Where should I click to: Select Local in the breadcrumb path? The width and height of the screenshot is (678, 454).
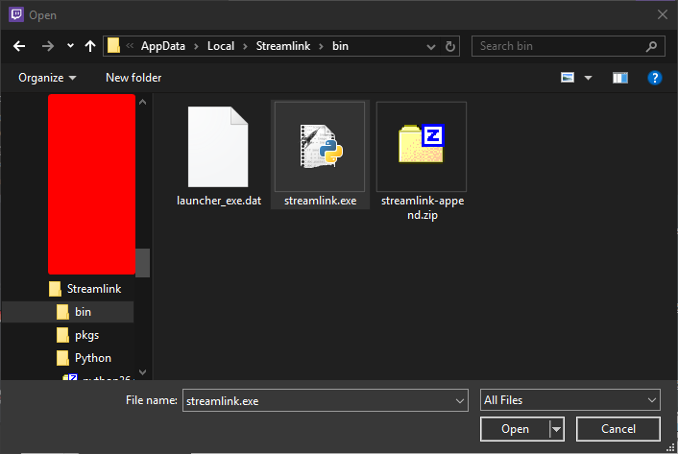pyautogui.click(x=221, y=46)
